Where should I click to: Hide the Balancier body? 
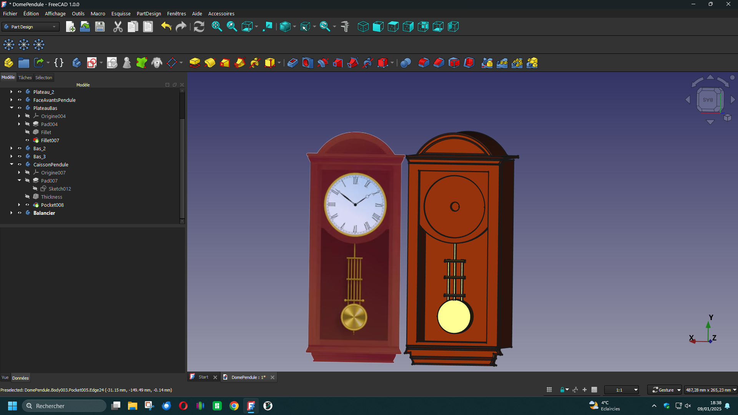20,213
